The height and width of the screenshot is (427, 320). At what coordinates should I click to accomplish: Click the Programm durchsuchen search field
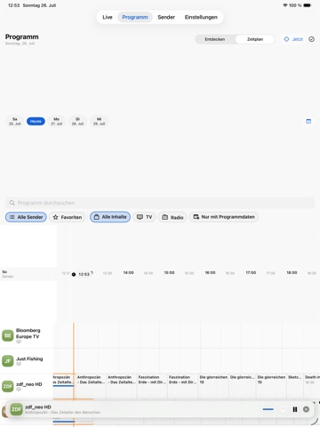click(160, 203)
